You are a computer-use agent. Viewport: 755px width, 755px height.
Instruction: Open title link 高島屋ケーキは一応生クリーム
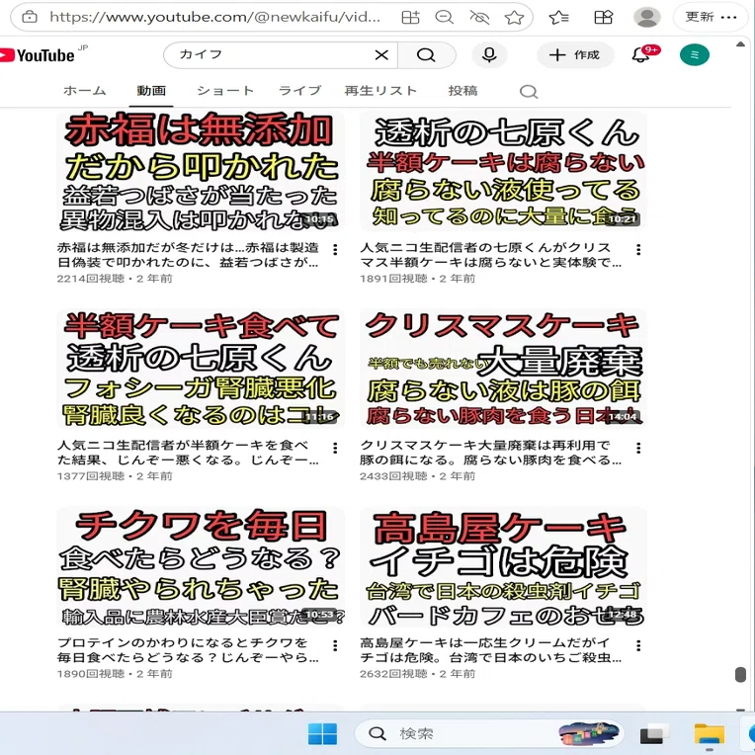pyautogui.click(x=491, y=650)
